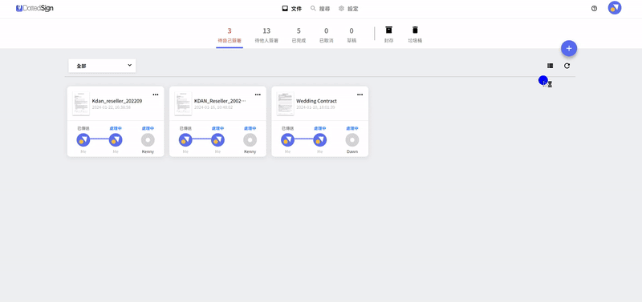Image resolution: width=642 pixels, height=302 pixels.
Task: Open the help question mark icon
Action: point(594,9)
